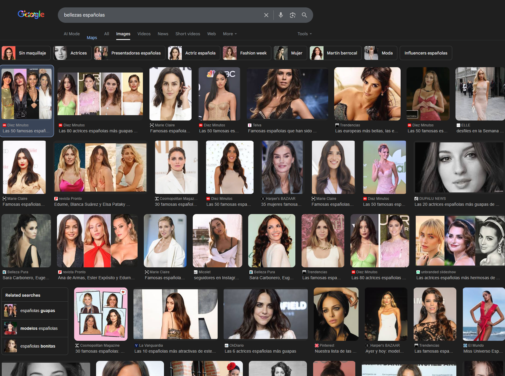Image resolution: width=505 pixels, height=376 pixels.
Task: Click the Google logo
Action: (31, 15)
